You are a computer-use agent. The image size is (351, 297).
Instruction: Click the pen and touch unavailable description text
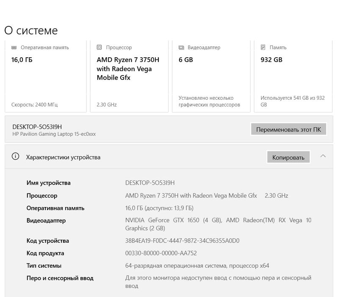click(x=218, y=282)
